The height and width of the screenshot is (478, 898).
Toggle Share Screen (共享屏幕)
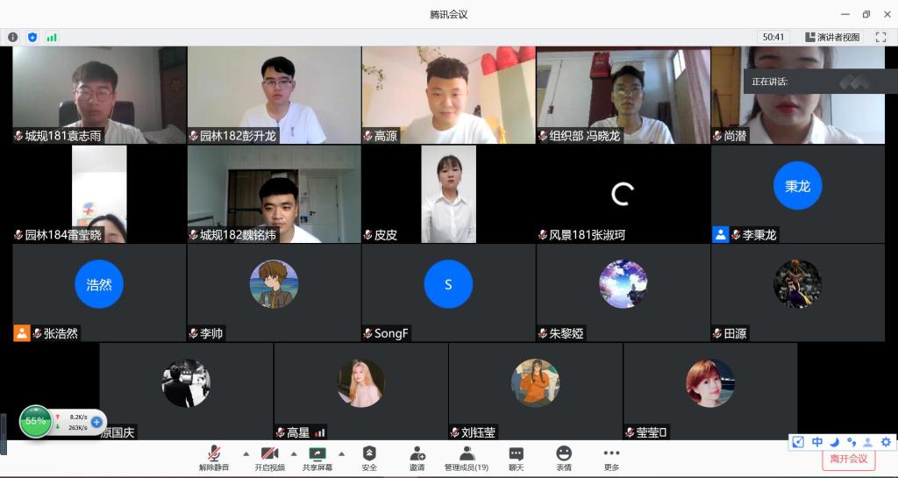pyautogui.click(x=317, y=457)
